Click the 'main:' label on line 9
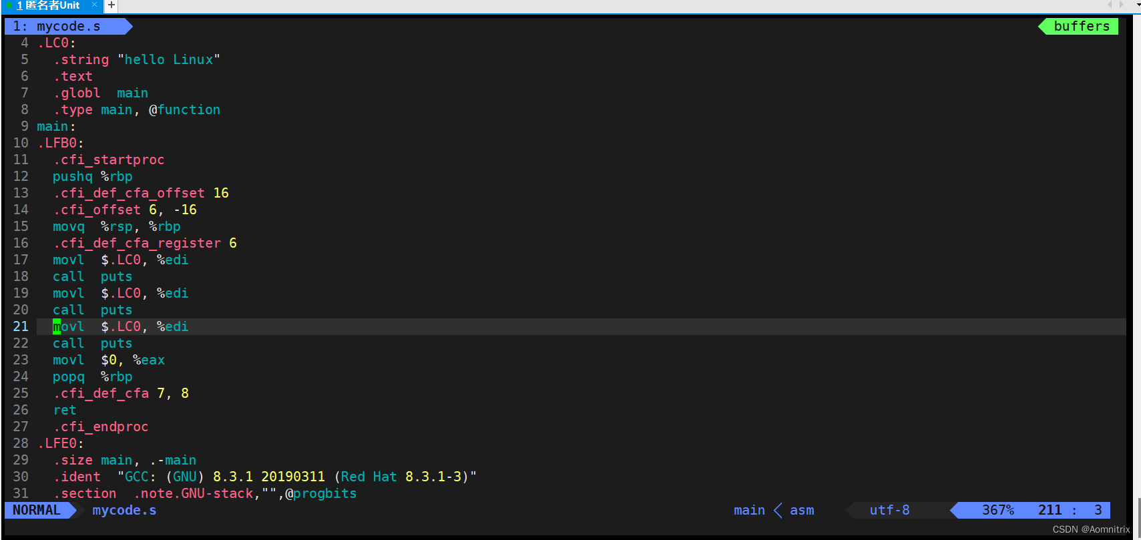This screenshot has width=1141, height=540. pos(56,126)
